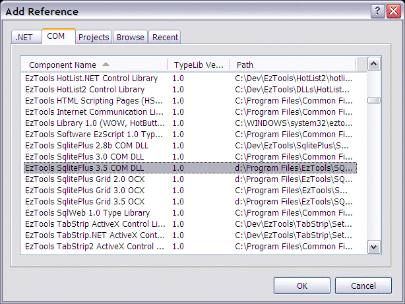
Task: Switch to the .NET tab
Action: point(26,38)
